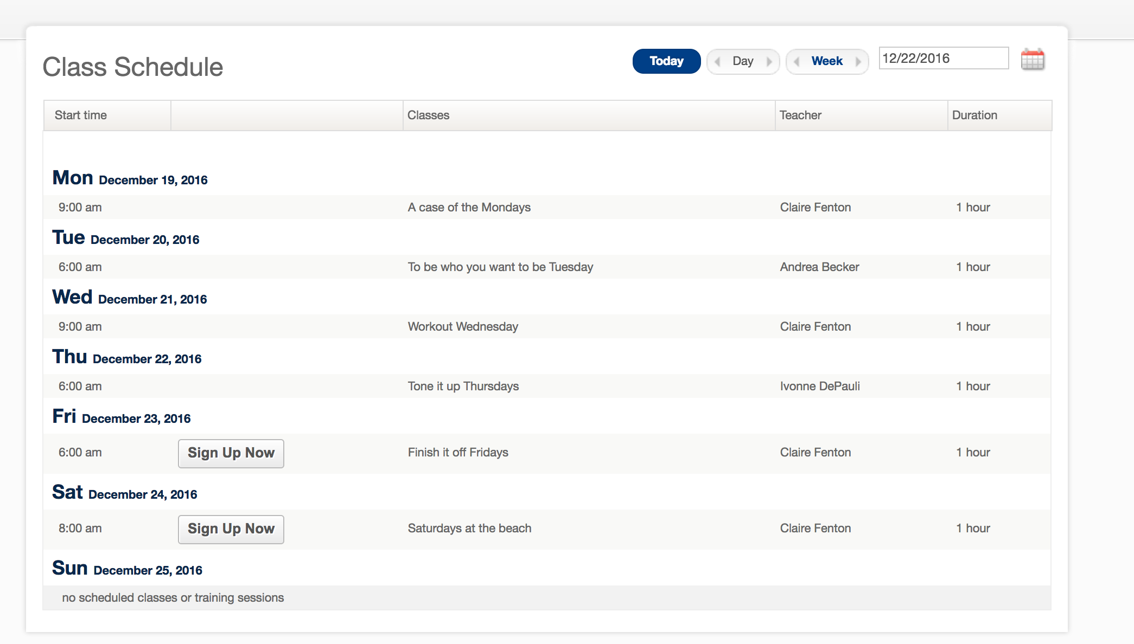The image size is (1134, 644).
Task: Click the date input field
Action: 943,59
